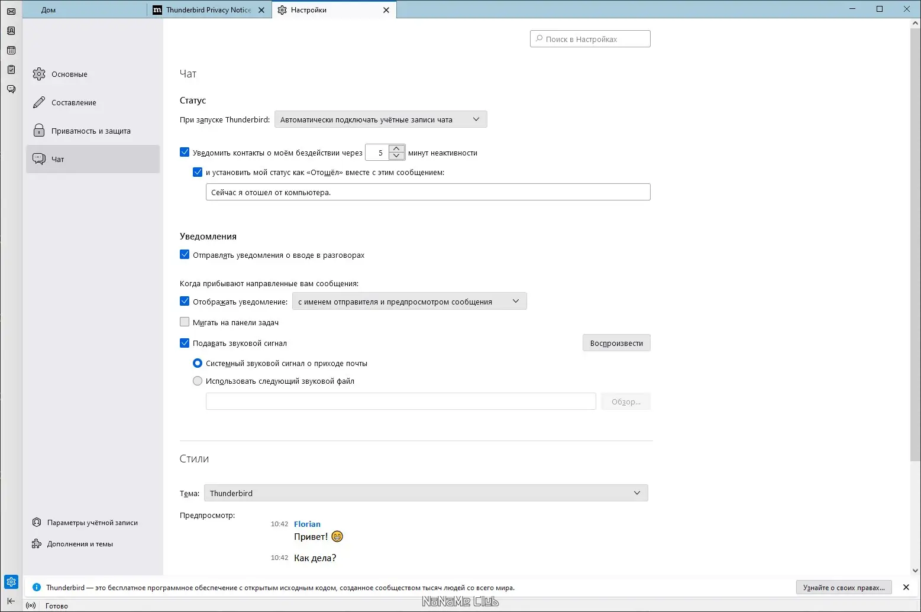Click the vertical scrollbar thumb
The width and height of the screenshot is (921, 612).
(x=916, y=245)
